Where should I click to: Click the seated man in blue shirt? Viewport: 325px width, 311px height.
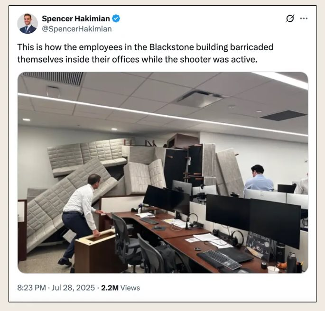(258, 178)
